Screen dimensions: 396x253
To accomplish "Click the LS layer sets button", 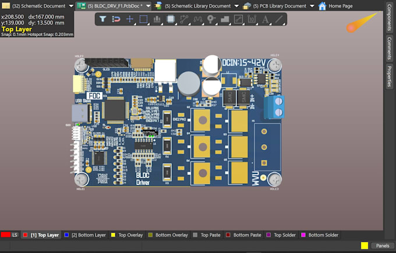I will (x=15, y=235).
